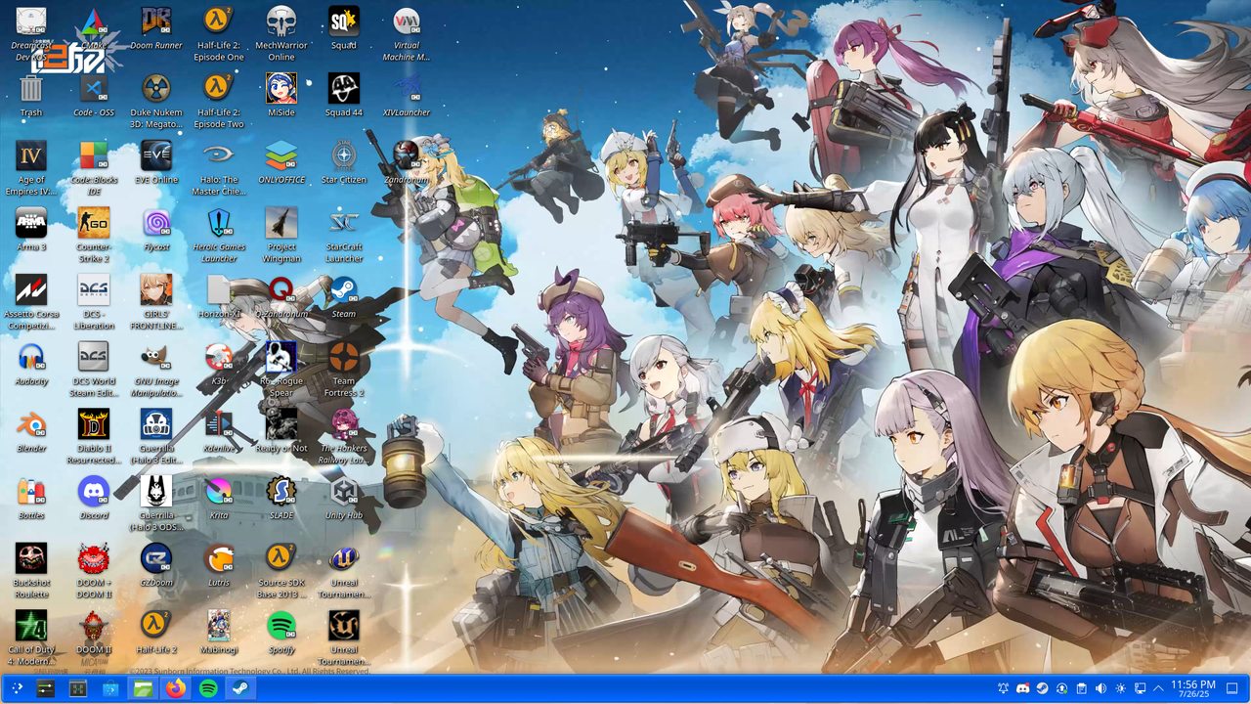Open The Honkers Railway Launcher icon
Viewport: 1251px width, 704px height.
344,424
